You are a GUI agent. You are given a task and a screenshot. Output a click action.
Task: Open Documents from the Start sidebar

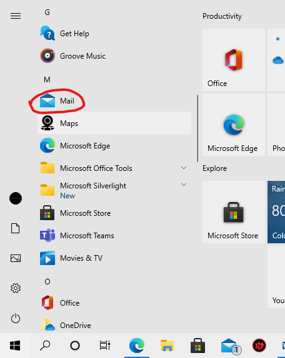click(x=16, y=228)
